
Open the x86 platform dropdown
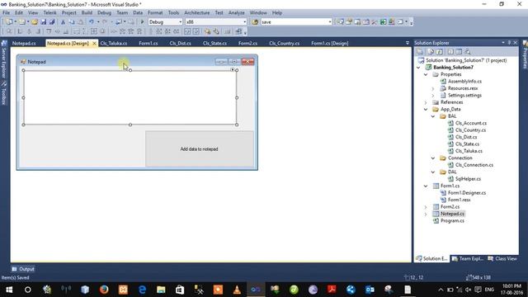(244, 22)
